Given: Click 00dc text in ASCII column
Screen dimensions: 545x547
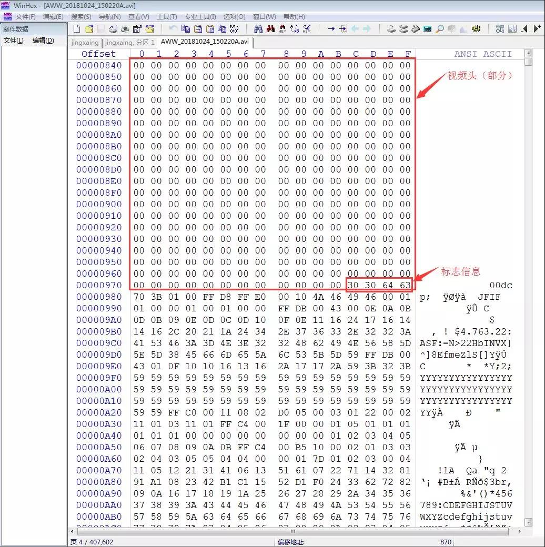Looking at the screenshot, I should [x=501, y=286].
